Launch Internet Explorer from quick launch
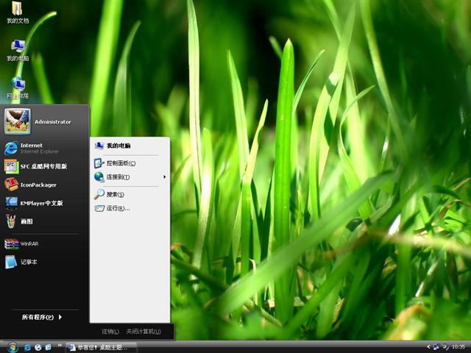 click(27, 347)
